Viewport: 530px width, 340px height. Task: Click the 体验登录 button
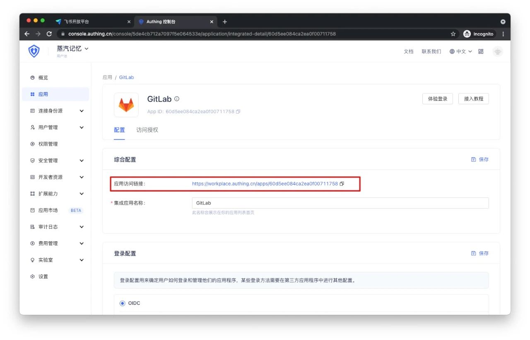[x=438, y=99]
